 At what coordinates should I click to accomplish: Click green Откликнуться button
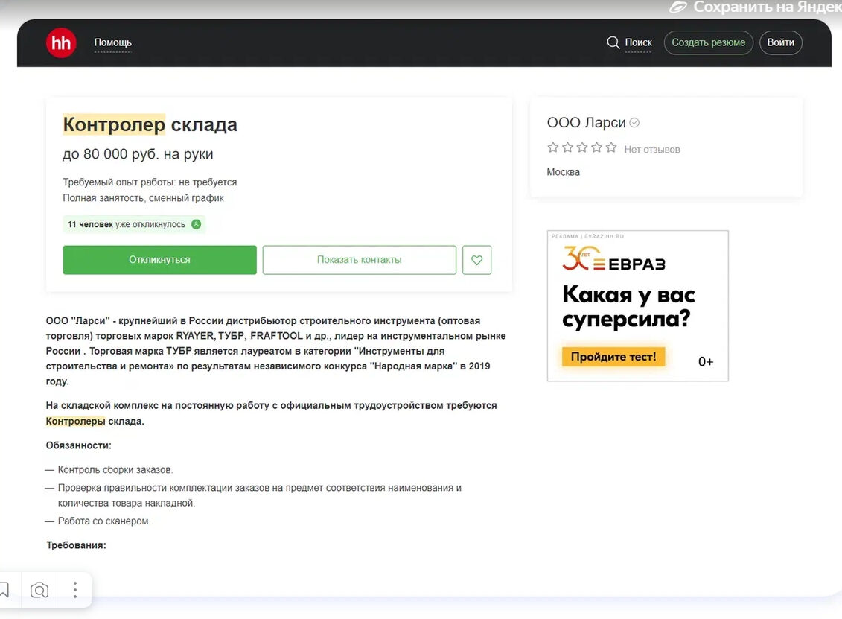click(159, 260)
